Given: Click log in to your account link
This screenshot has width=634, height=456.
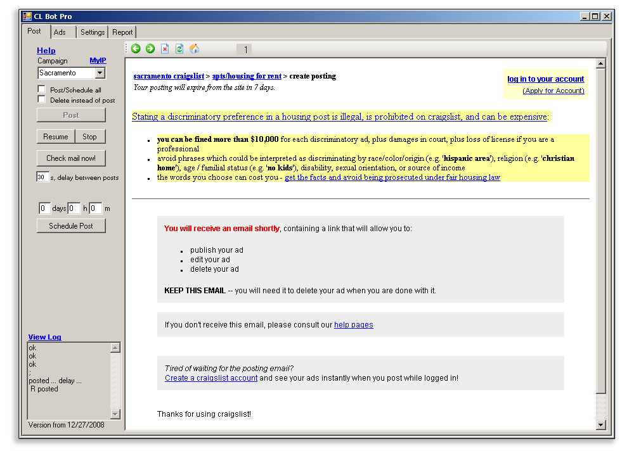Looking at the screenshot, I should (546, 79).
